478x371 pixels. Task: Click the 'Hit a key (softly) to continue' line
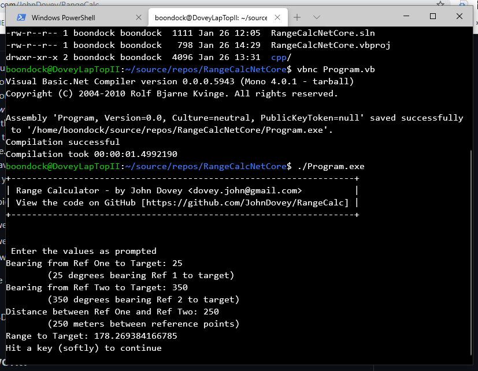tap(84, 348)
